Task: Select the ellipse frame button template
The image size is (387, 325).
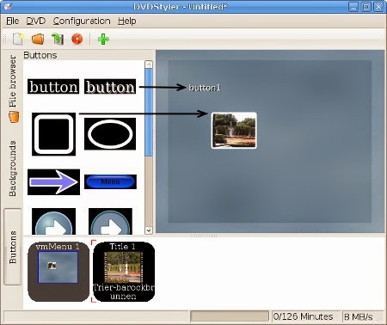Action: tap(110, 134)
